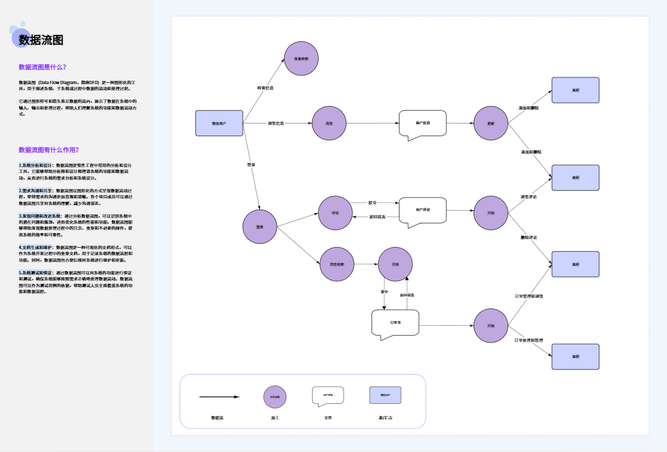Click the 信息检索 process circle
Screen dimensions: 667x452
(301, 59)
